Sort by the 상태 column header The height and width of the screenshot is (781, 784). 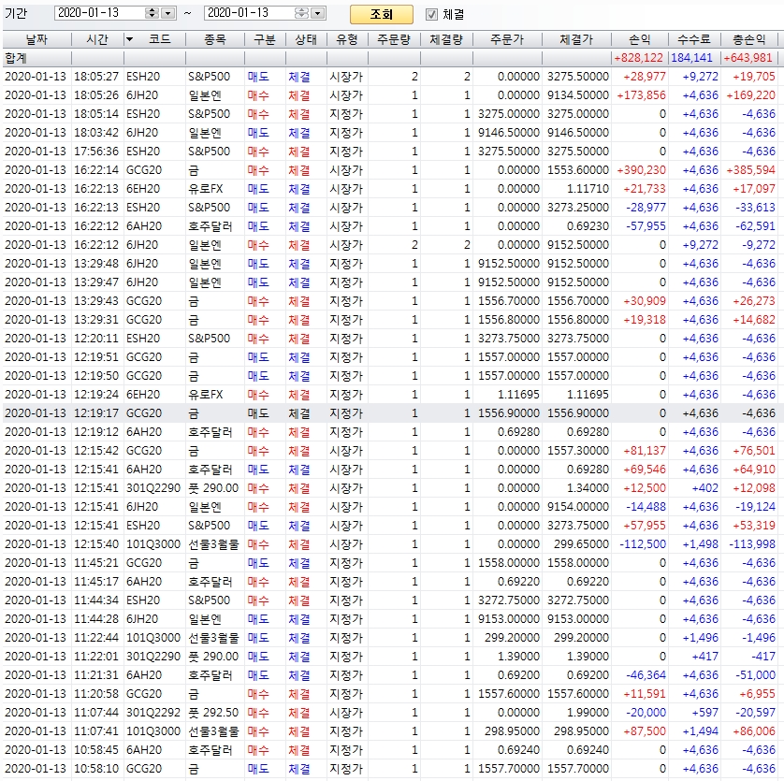(306, 39)
